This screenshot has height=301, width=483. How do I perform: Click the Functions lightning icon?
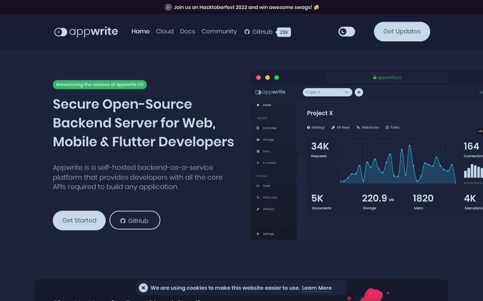[258, 163]
